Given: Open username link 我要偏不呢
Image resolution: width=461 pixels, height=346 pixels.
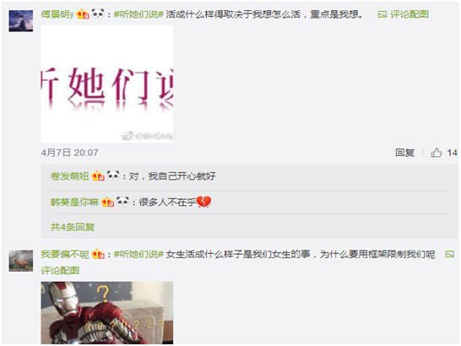Looking at the screenshot, I should tap(65, 254).
